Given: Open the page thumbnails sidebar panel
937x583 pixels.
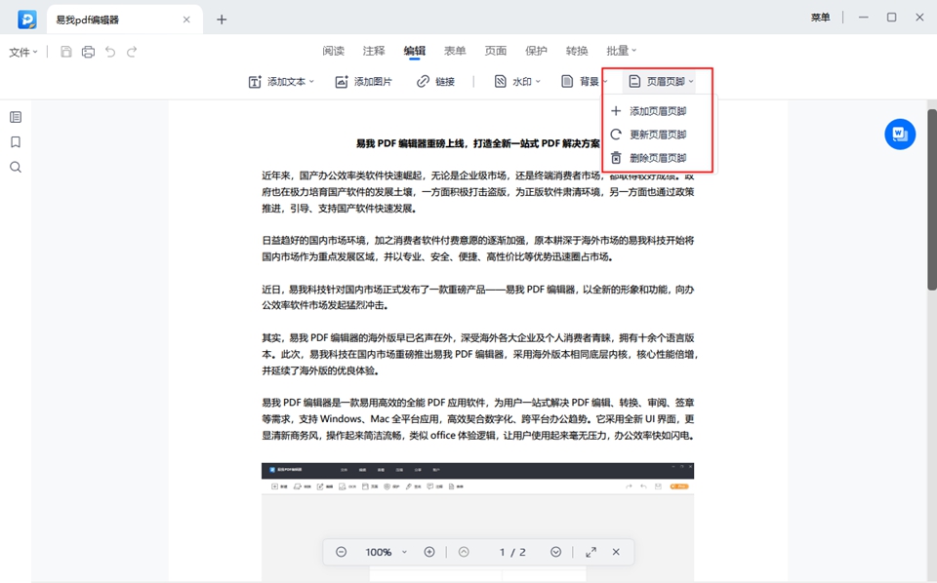Looking at the screenshot, I should click(16, 117).
